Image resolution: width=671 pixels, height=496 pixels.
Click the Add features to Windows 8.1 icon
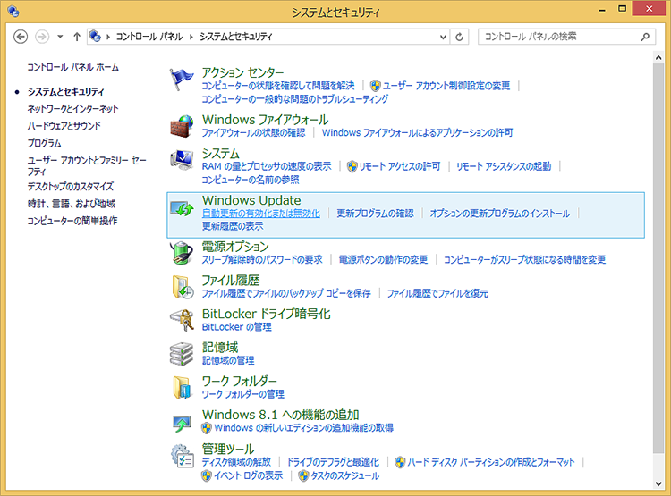[182, 424]
